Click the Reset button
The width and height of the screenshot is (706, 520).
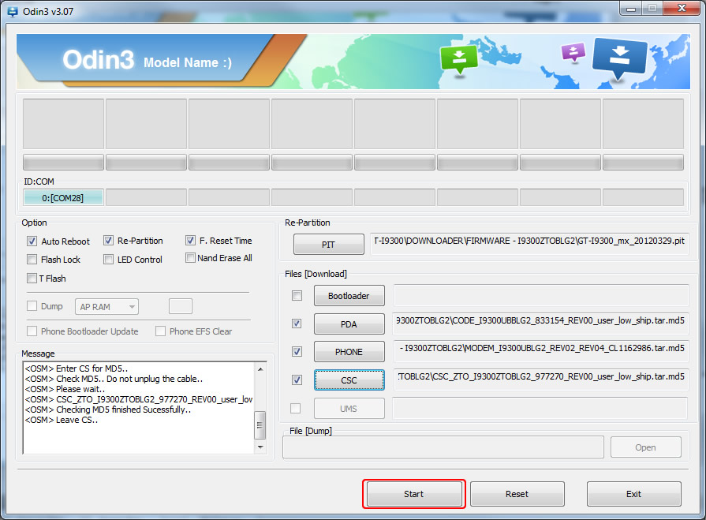517,494
